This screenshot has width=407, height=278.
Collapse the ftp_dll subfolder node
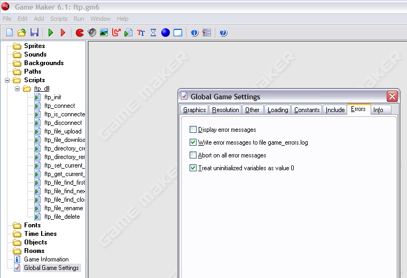(18, 89)
